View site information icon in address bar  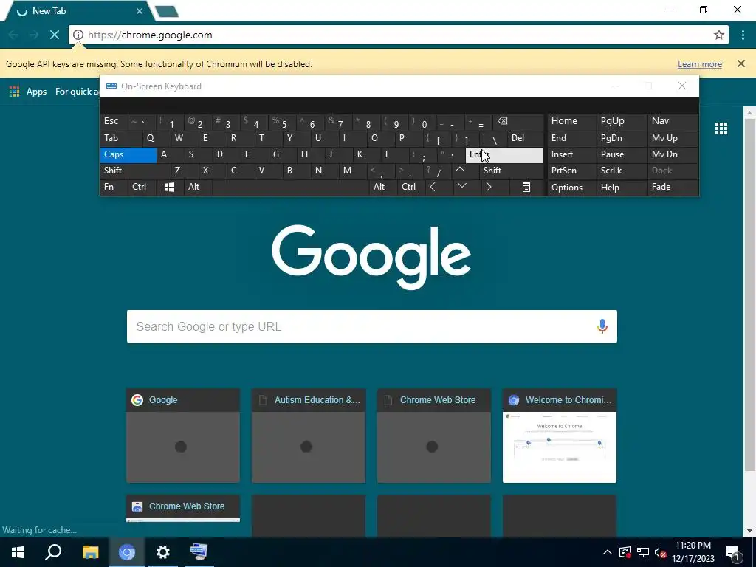(78, 35)
